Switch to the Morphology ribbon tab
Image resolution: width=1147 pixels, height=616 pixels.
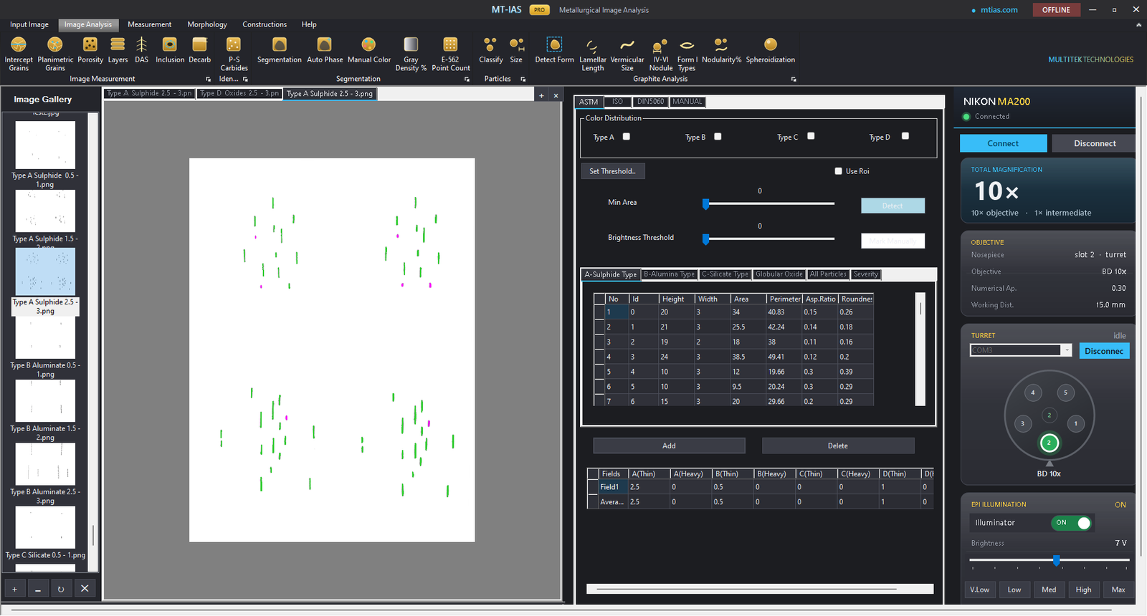(x=207, y=24)
